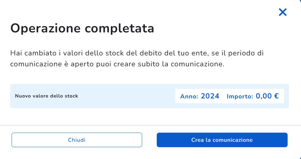Select the 2024 year value

[x=210, y=96]
